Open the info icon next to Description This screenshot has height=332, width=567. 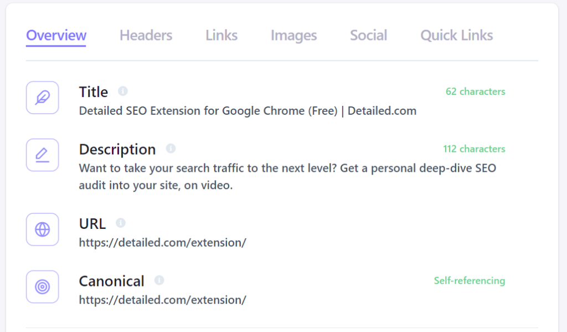tap(171, 149)
